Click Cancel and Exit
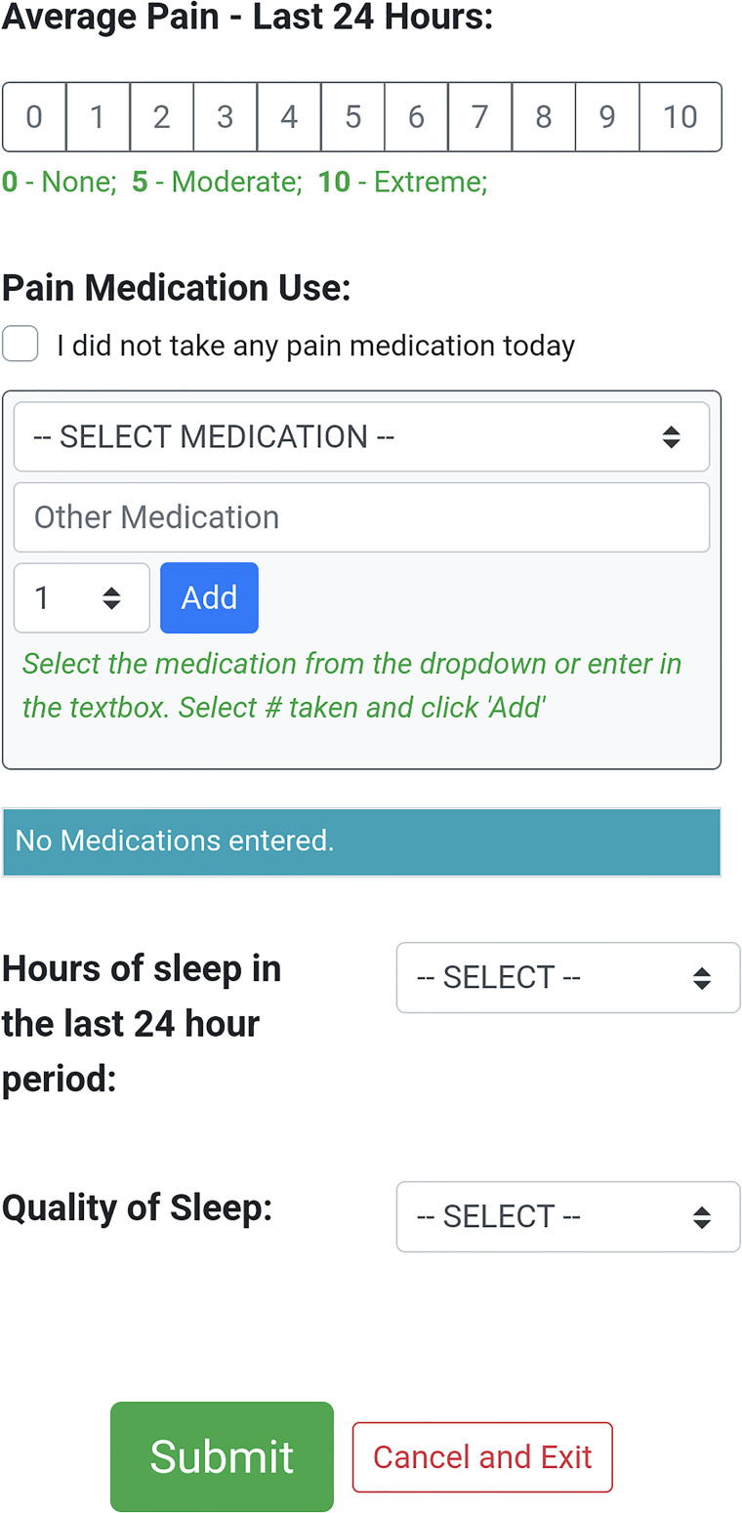 pos(482,1456)
